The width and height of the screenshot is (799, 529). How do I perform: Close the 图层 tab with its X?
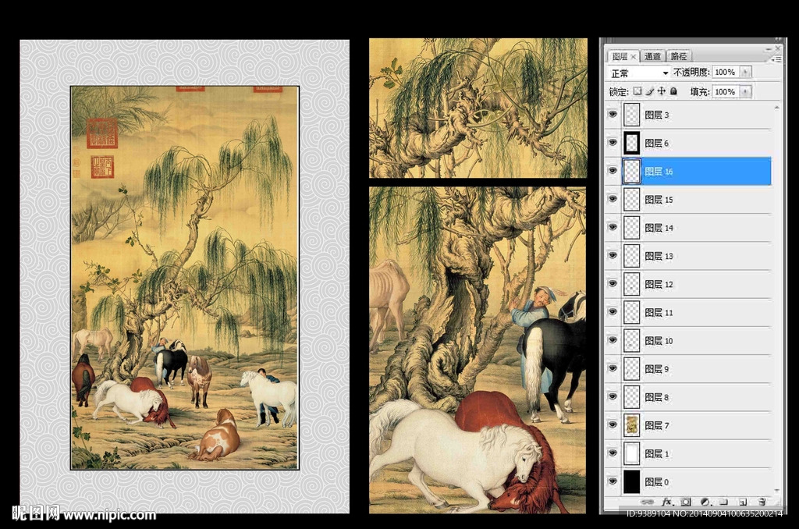[634, 57]
